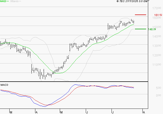Click the first M month marker on time axis
The width and height of the screenshot is (163, 114).
coord(11,112)
